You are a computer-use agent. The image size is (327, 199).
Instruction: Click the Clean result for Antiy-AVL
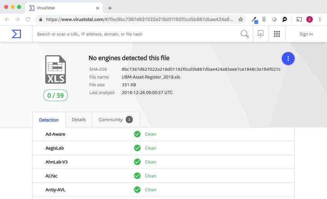pos(150,190)
